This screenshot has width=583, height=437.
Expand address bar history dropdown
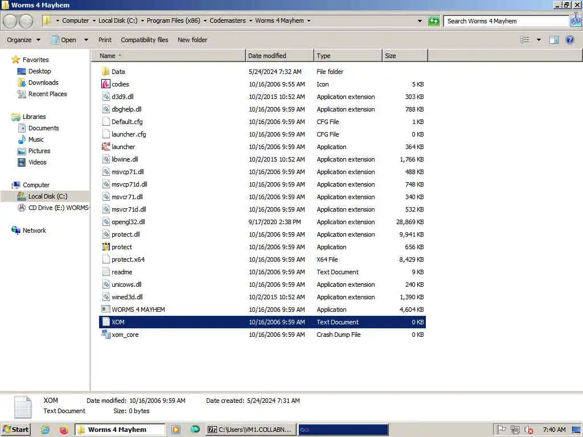tap(420, 21)
